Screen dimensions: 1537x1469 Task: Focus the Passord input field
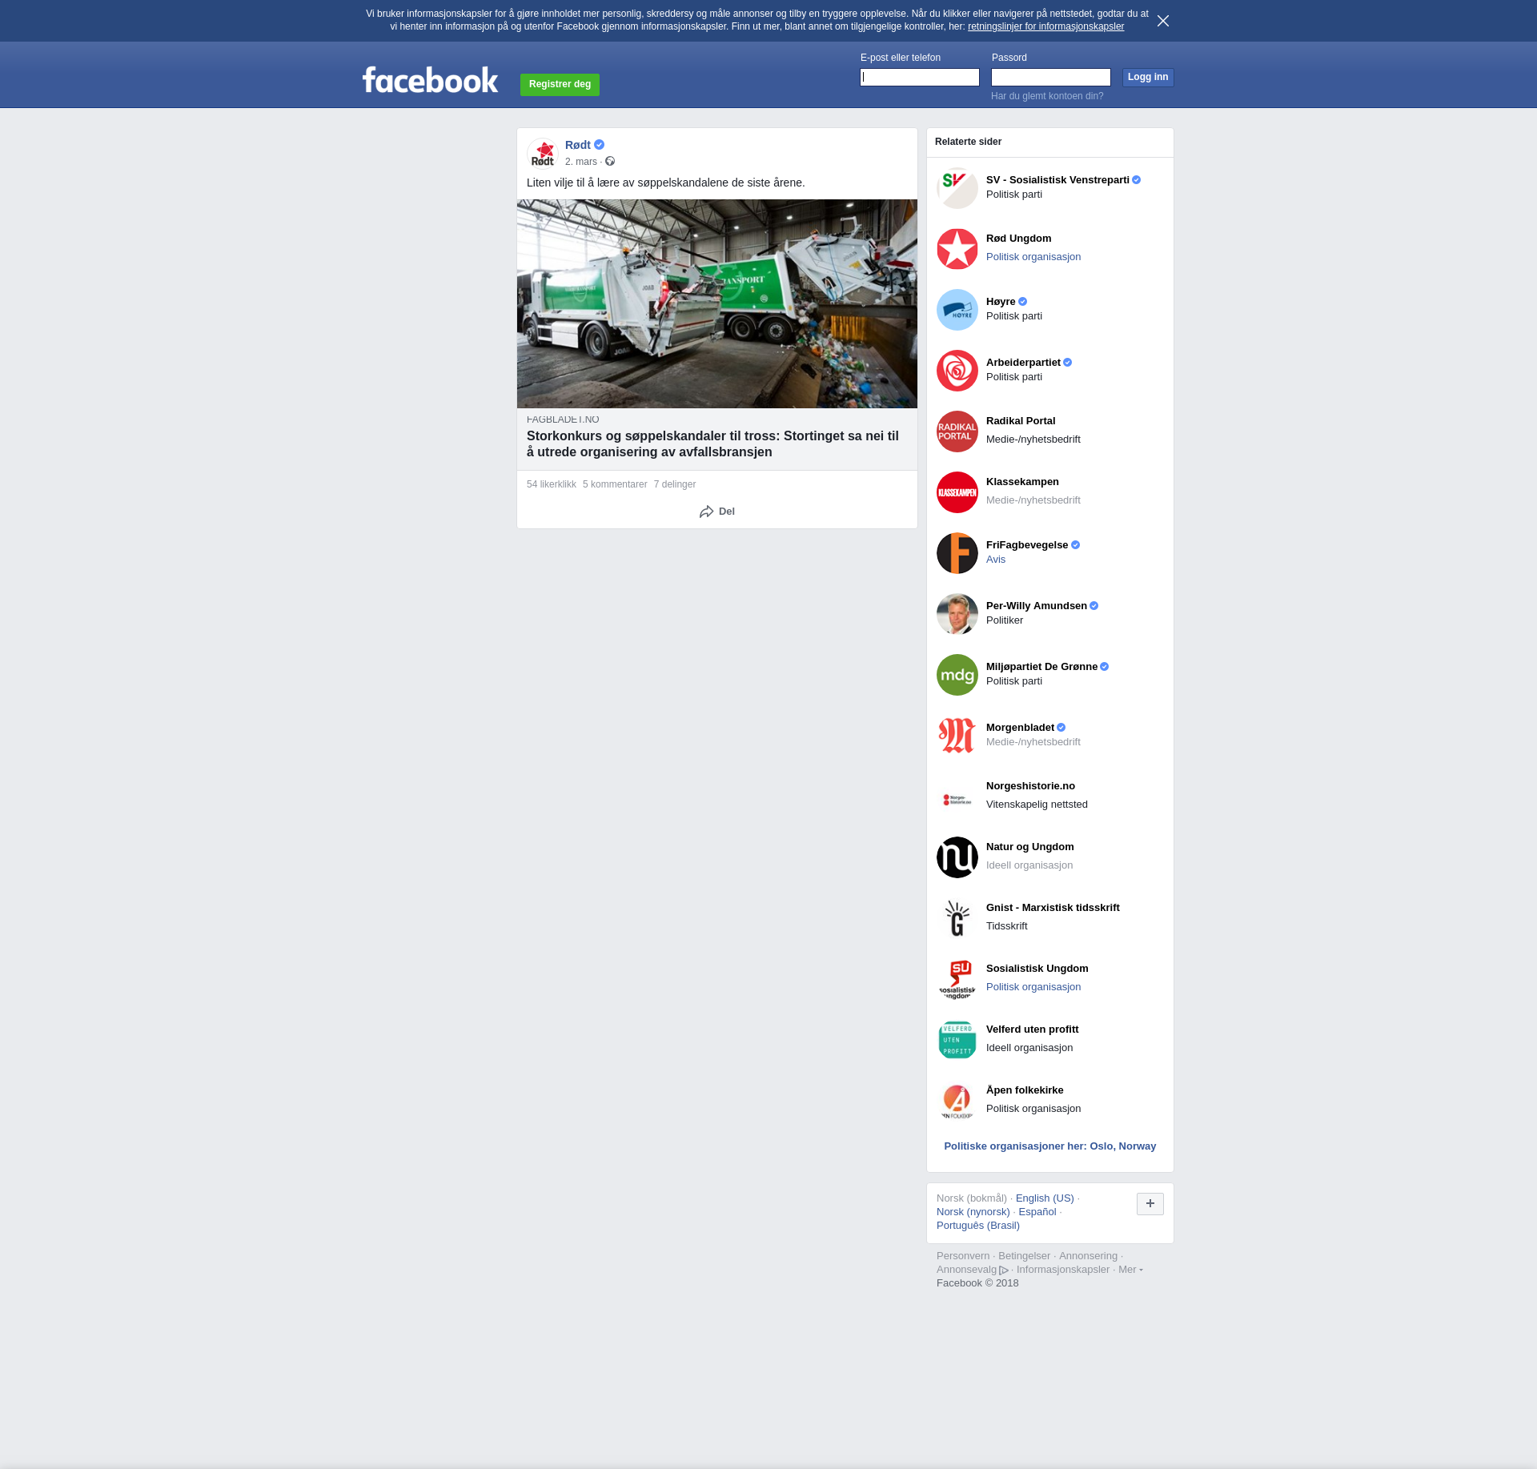tap(1051, 77)
